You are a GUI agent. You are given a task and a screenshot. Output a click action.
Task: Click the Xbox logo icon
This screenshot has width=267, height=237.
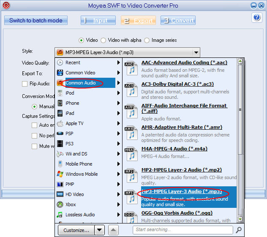pos(60,204)
